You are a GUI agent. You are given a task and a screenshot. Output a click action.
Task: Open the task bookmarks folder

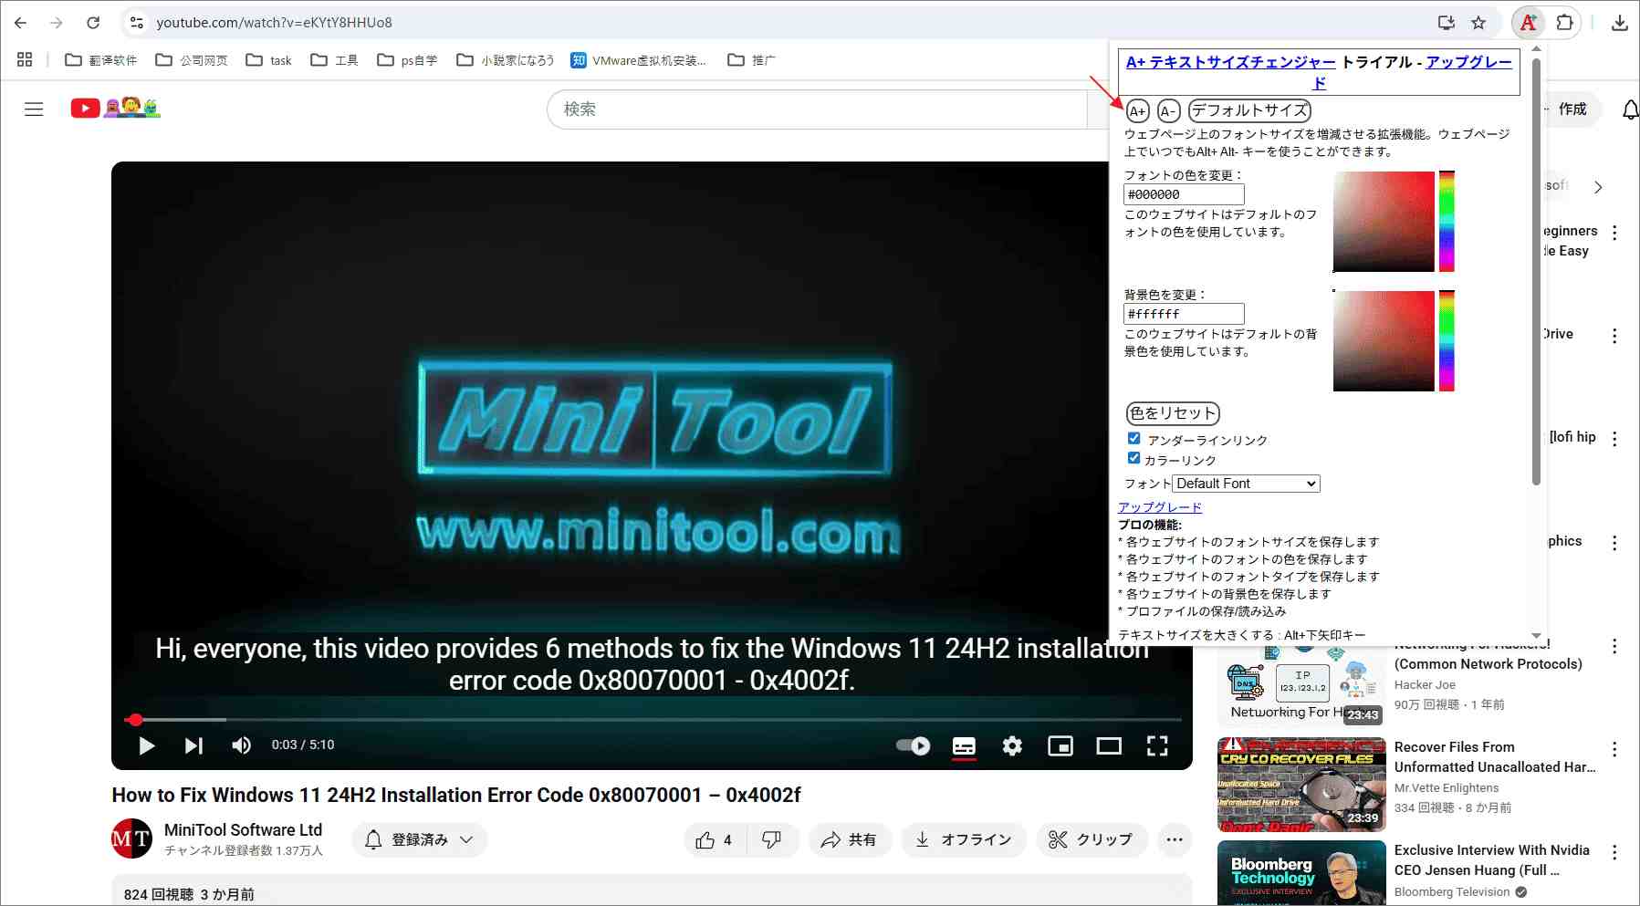pyautogui.click(x=269, y=60)
